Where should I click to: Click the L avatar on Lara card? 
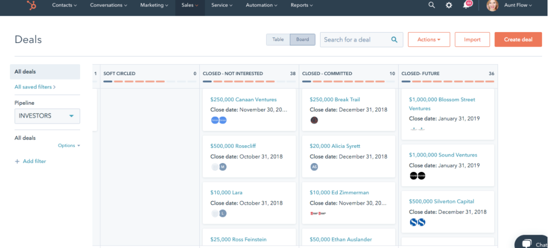223,213
